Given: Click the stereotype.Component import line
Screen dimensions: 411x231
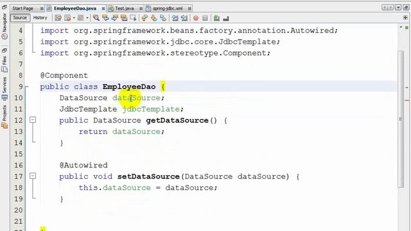Looking at the screenshot, I should [x=155, y=53].
